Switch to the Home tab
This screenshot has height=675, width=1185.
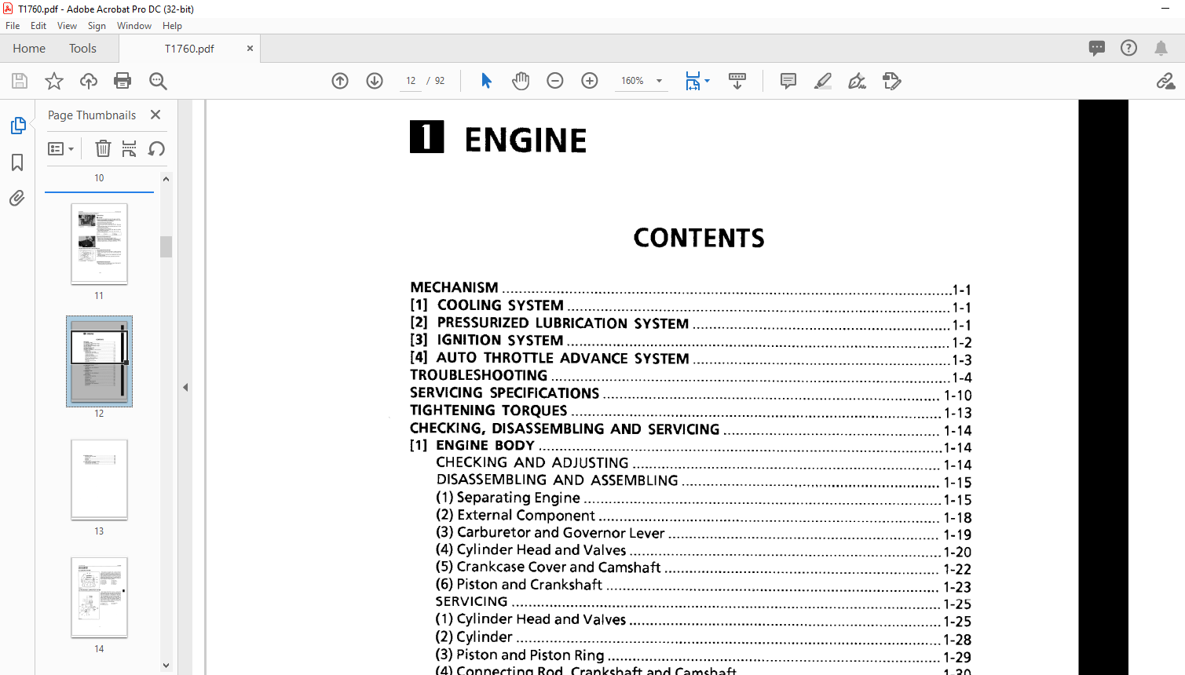coord(29,48)
